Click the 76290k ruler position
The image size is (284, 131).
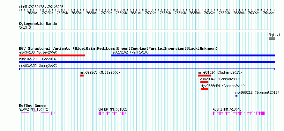coord(107,13)
